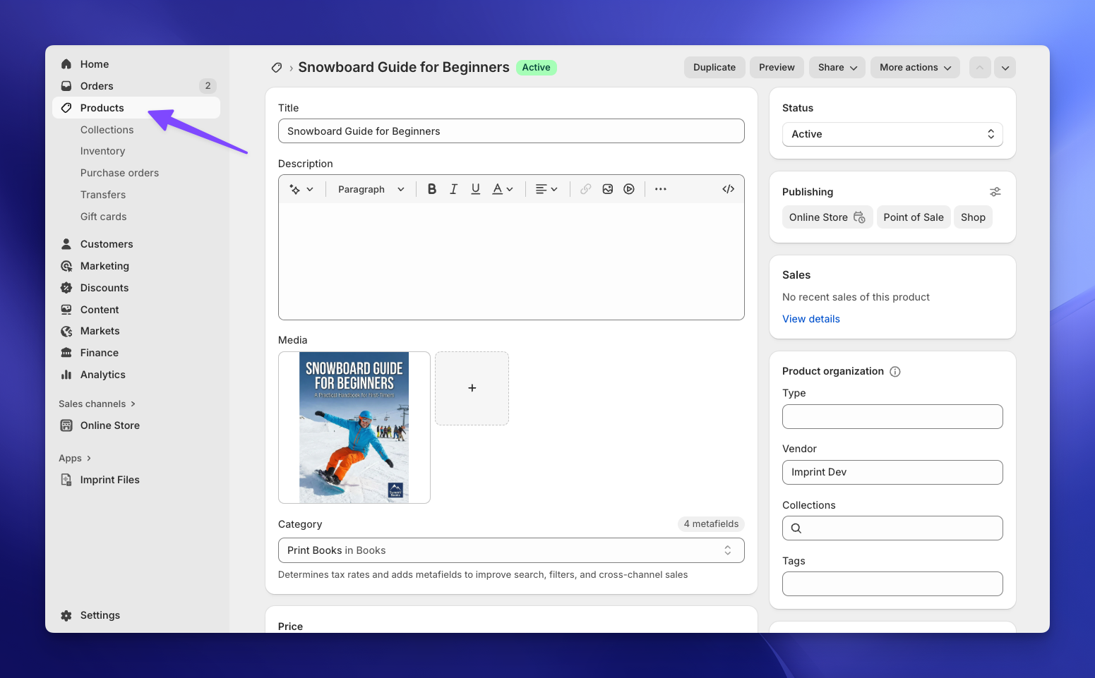
Task: Insert a link in the description editor
Action: [x=585, y=188]
